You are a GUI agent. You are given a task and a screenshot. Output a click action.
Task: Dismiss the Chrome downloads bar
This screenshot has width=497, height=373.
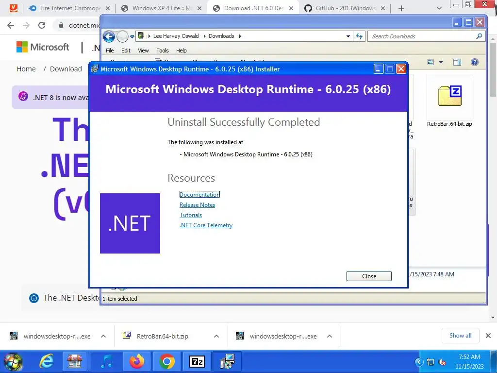488,336
